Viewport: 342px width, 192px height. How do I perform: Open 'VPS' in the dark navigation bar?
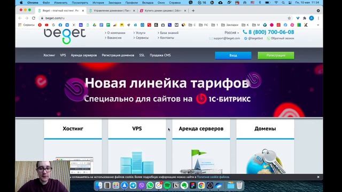pos(63,55)
